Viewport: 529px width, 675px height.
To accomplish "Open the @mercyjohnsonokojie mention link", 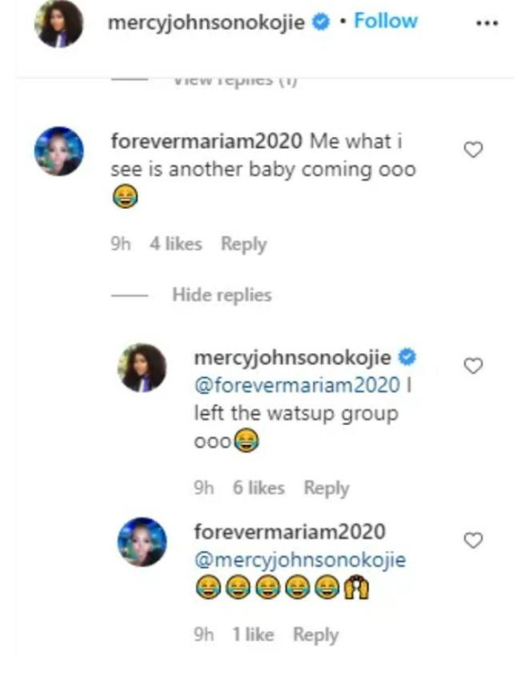I will (x=299, y=560).
